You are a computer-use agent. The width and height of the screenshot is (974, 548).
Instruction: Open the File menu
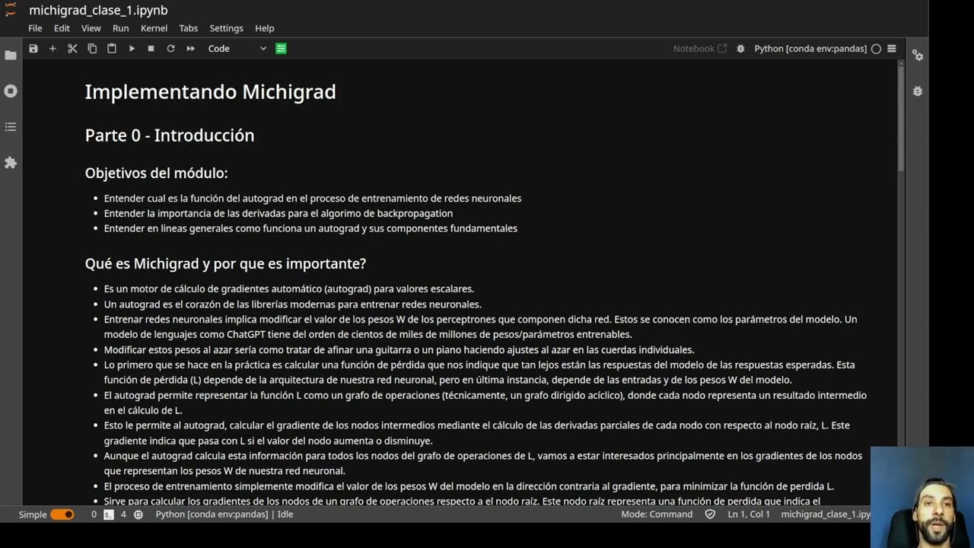point(35,28)
